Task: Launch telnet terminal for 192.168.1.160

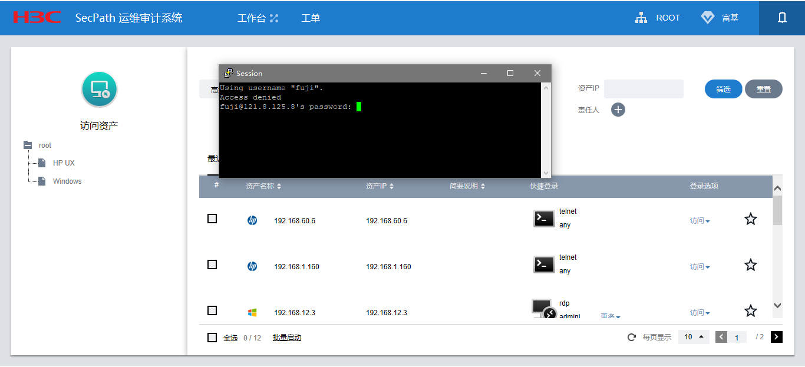Action: coord(544,264)
